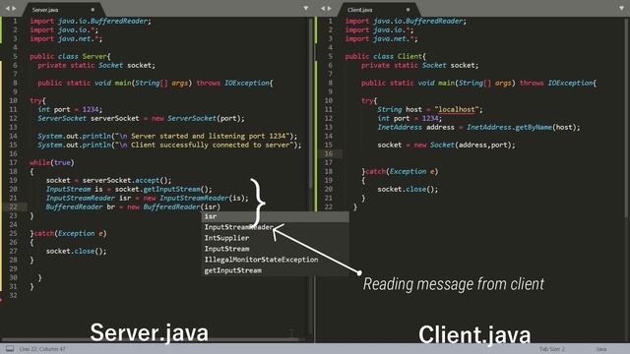The height and width of the screenshot is (354, 630).
Task: Open tab list dropdown of Server.java pane
Action: [x=306, y=9]
